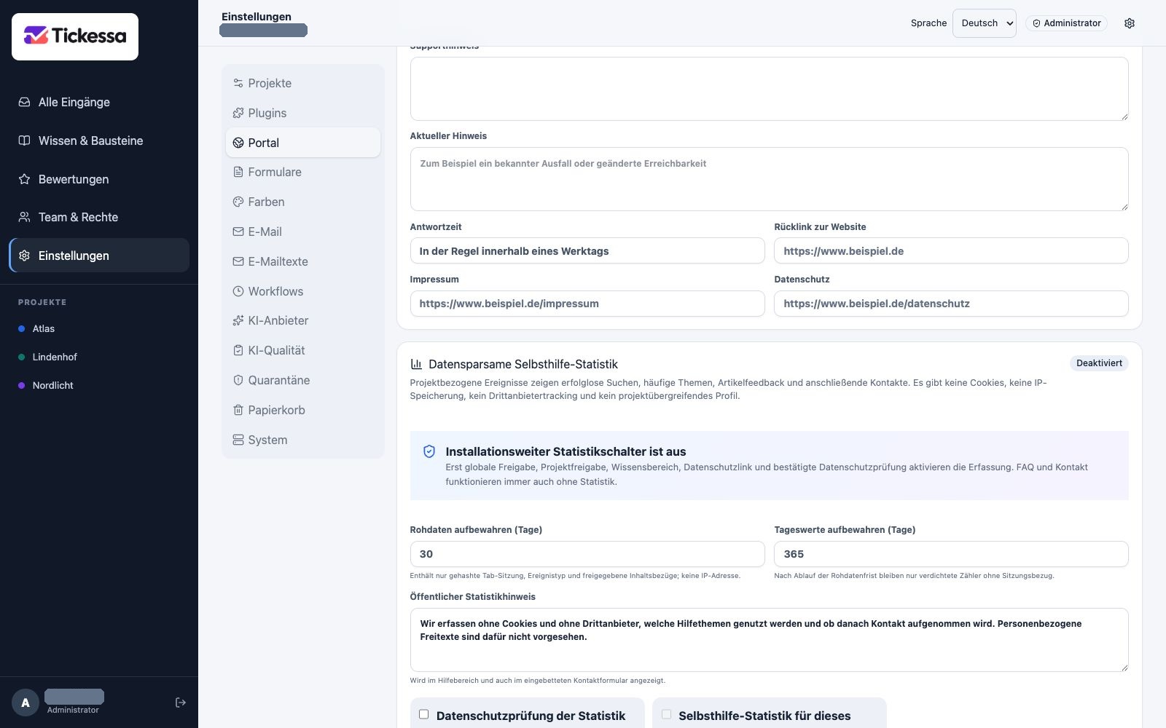Click the Aktueller Hinweis text area
Viewport: 1166px width, 728px height.
[x=769, y=179]
